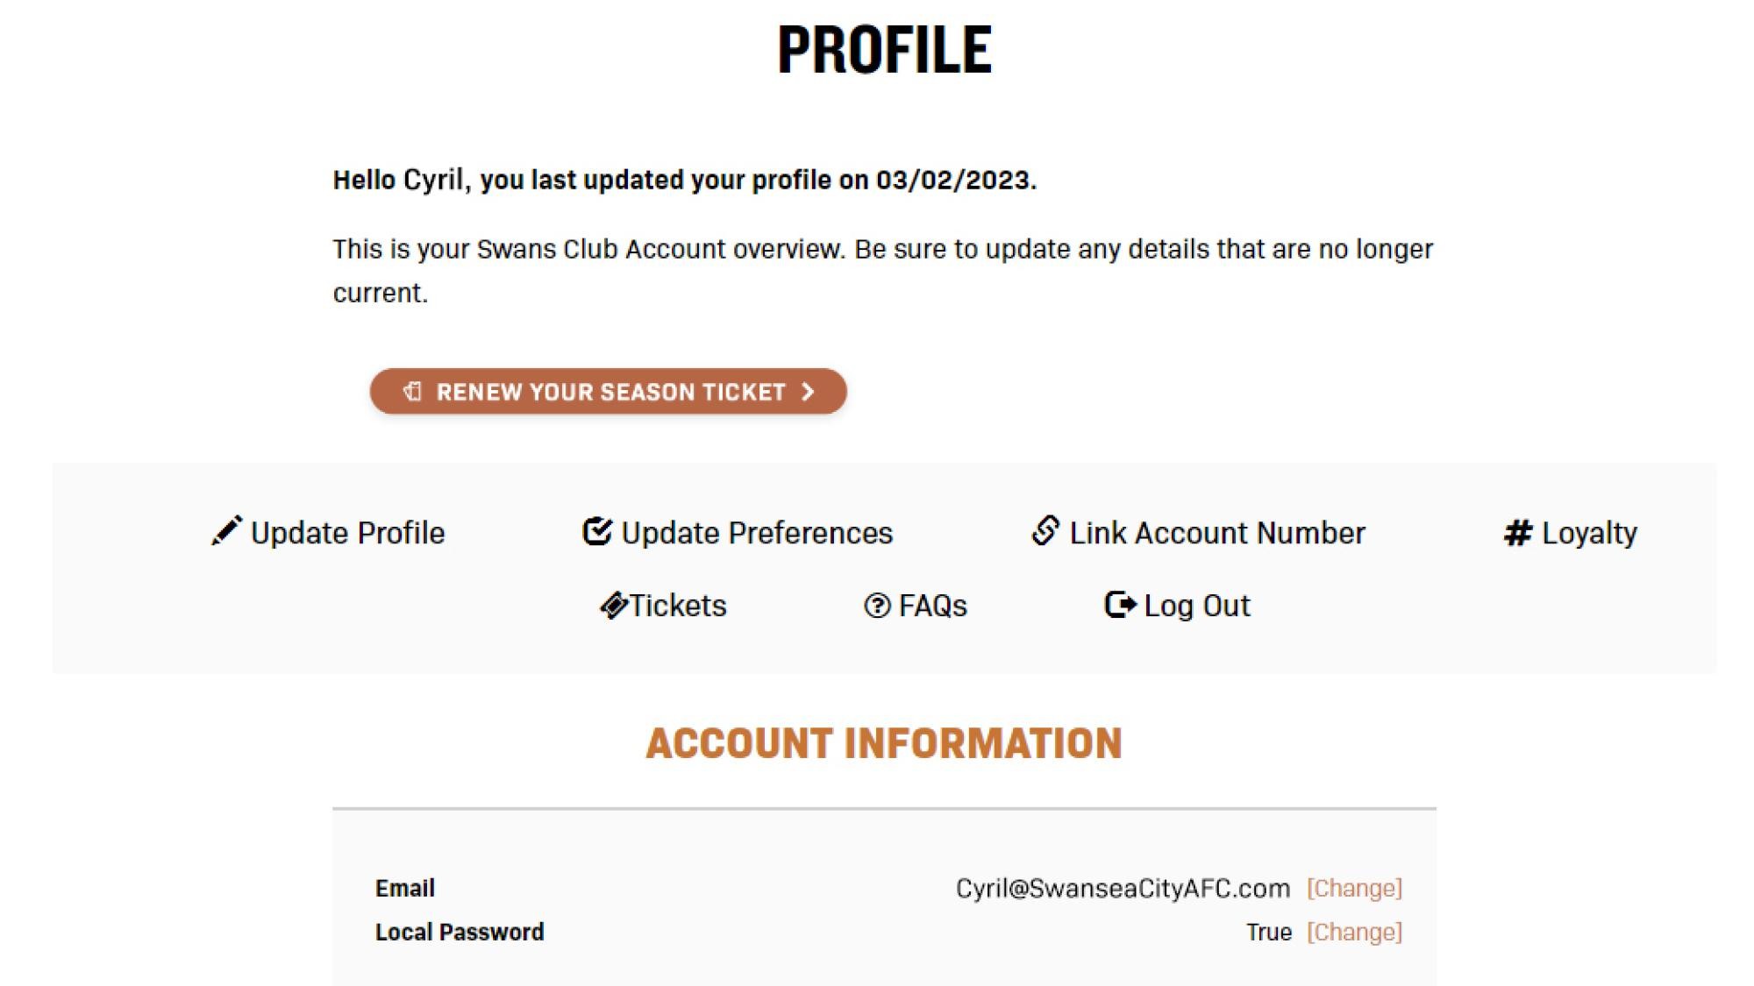Click chevron arrow on renew season ticket button

808,392
